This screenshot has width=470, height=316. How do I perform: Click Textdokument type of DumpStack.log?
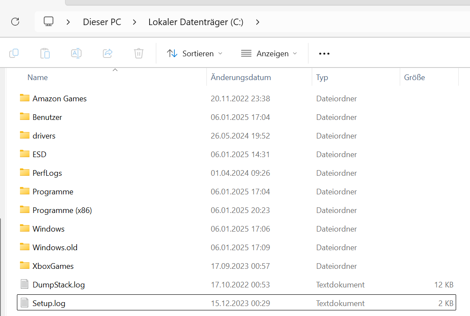(340, 284)
